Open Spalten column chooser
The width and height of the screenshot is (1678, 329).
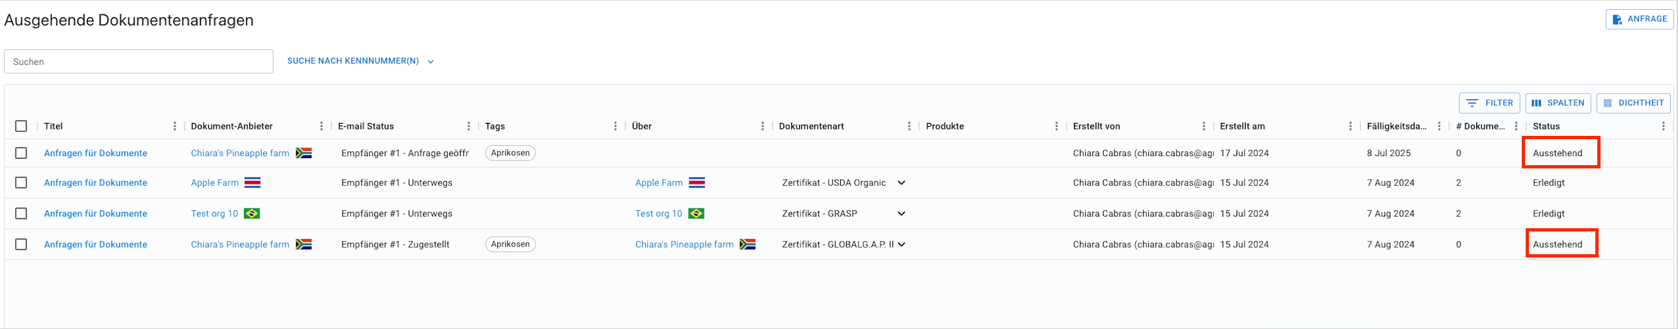pos(1558,103)
